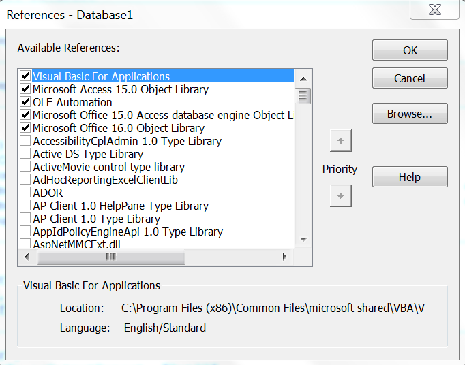Uncheck Microsoft Office 15.0 Access database engine

coord(25,114)
